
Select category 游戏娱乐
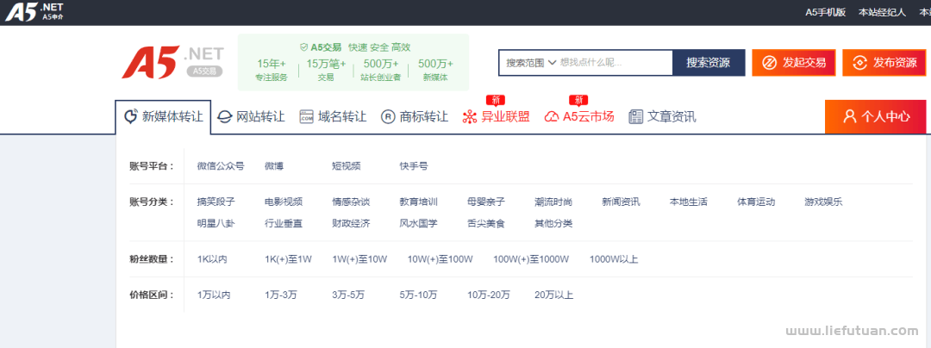[x=823, y=202]
